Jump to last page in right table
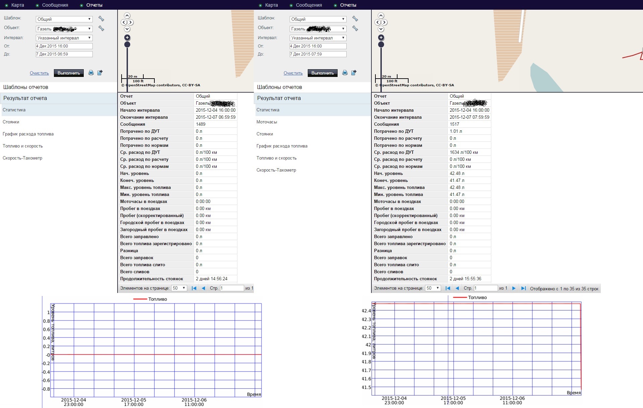 click(523, 288)
